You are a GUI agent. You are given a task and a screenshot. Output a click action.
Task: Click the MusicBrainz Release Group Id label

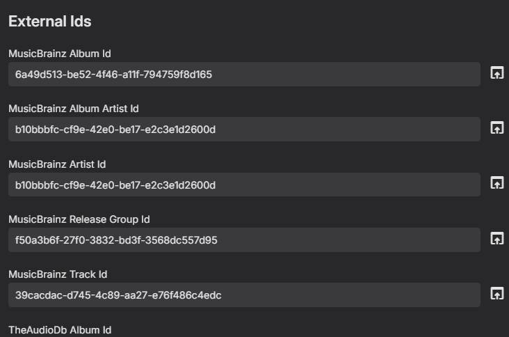tap(79, 219)
